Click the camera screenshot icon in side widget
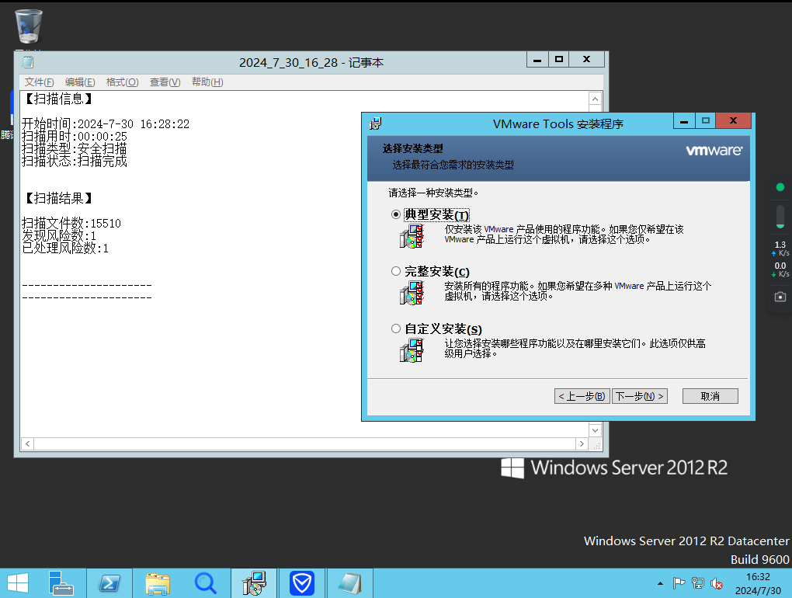Viewport: 792px width, 598px height. click(x=780, y=297)
